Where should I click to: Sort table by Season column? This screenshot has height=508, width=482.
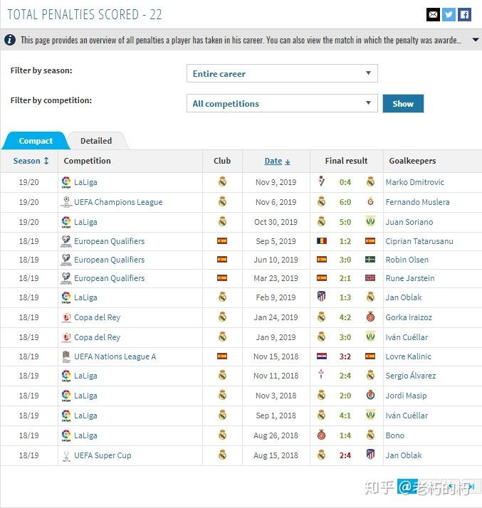click(x=31, y=161)
